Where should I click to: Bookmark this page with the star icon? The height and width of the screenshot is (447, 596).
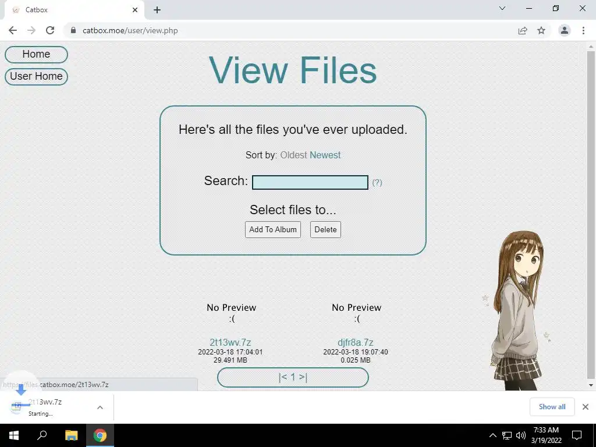541,30
